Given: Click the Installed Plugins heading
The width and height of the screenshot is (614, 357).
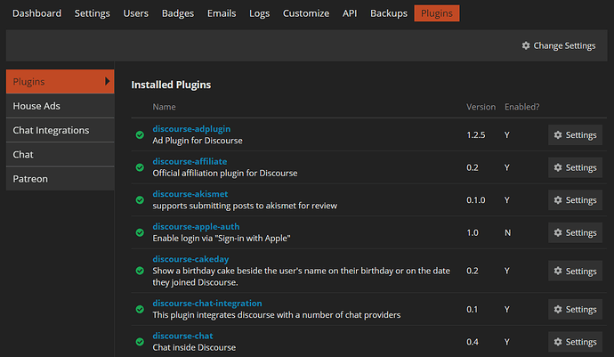Looking at the screenshot, I should (171, 85).
